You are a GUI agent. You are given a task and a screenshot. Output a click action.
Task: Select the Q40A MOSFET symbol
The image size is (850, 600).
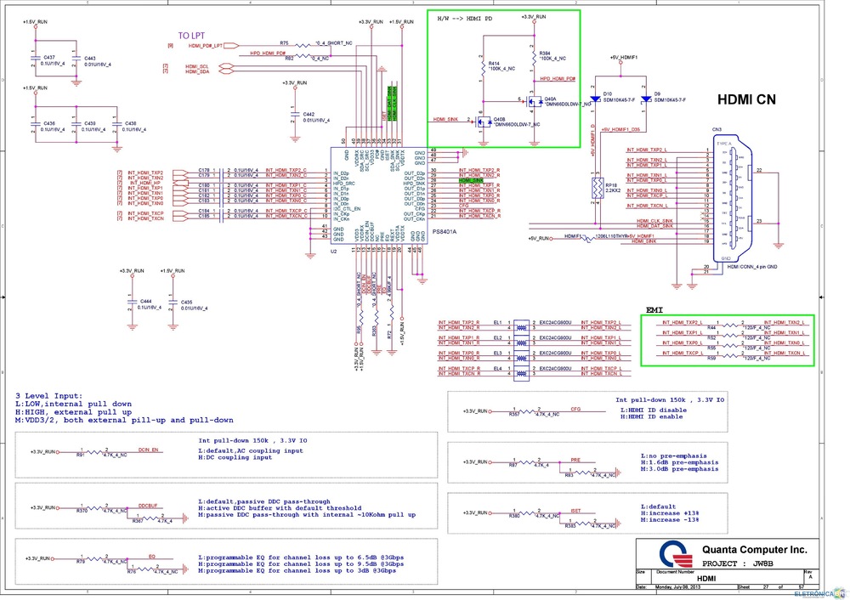(x=533, y=103)
